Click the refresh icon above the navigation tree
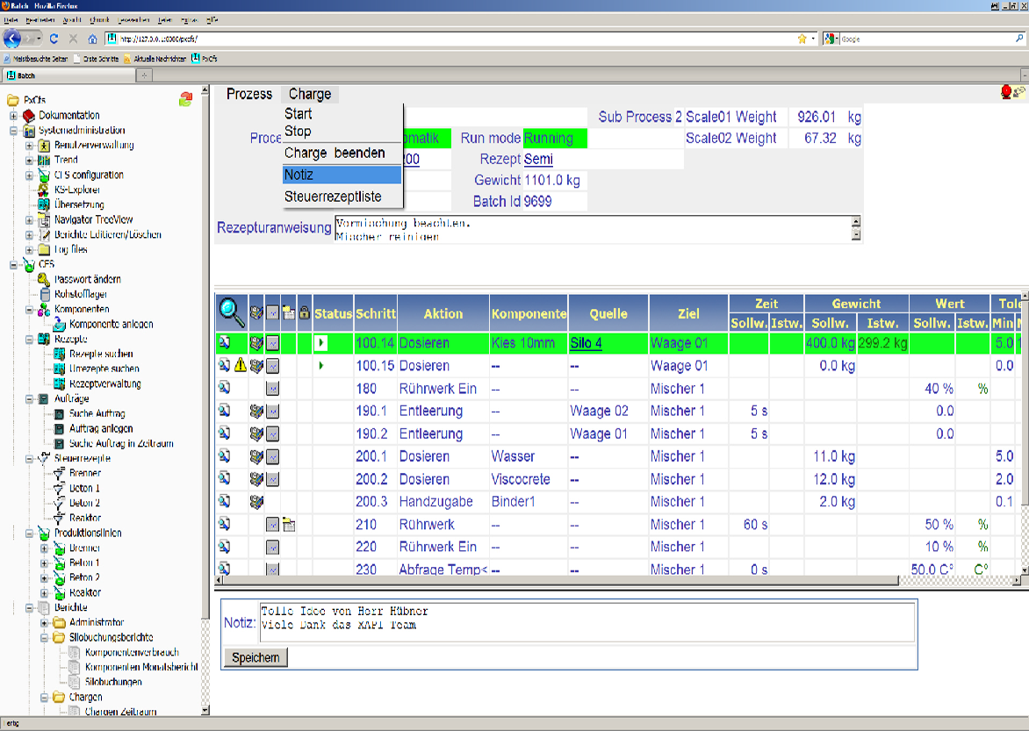This screenshot has width=1029, height=731. [x=185, y=99]
